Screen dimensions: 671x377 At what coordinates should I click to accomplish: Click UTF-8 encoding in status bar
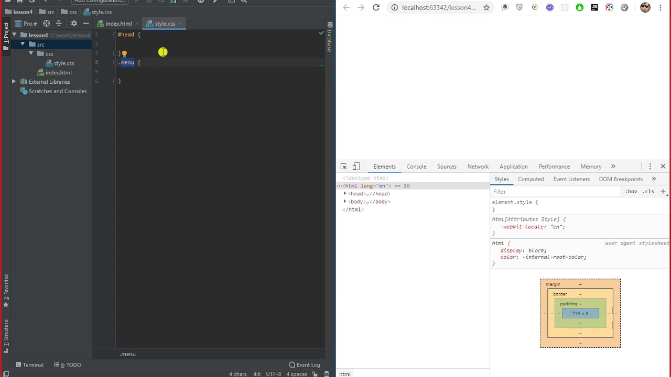coord(274,374)
